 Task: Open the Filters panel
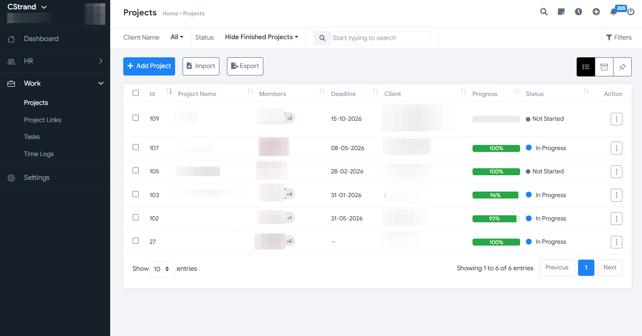click(619, 37)
